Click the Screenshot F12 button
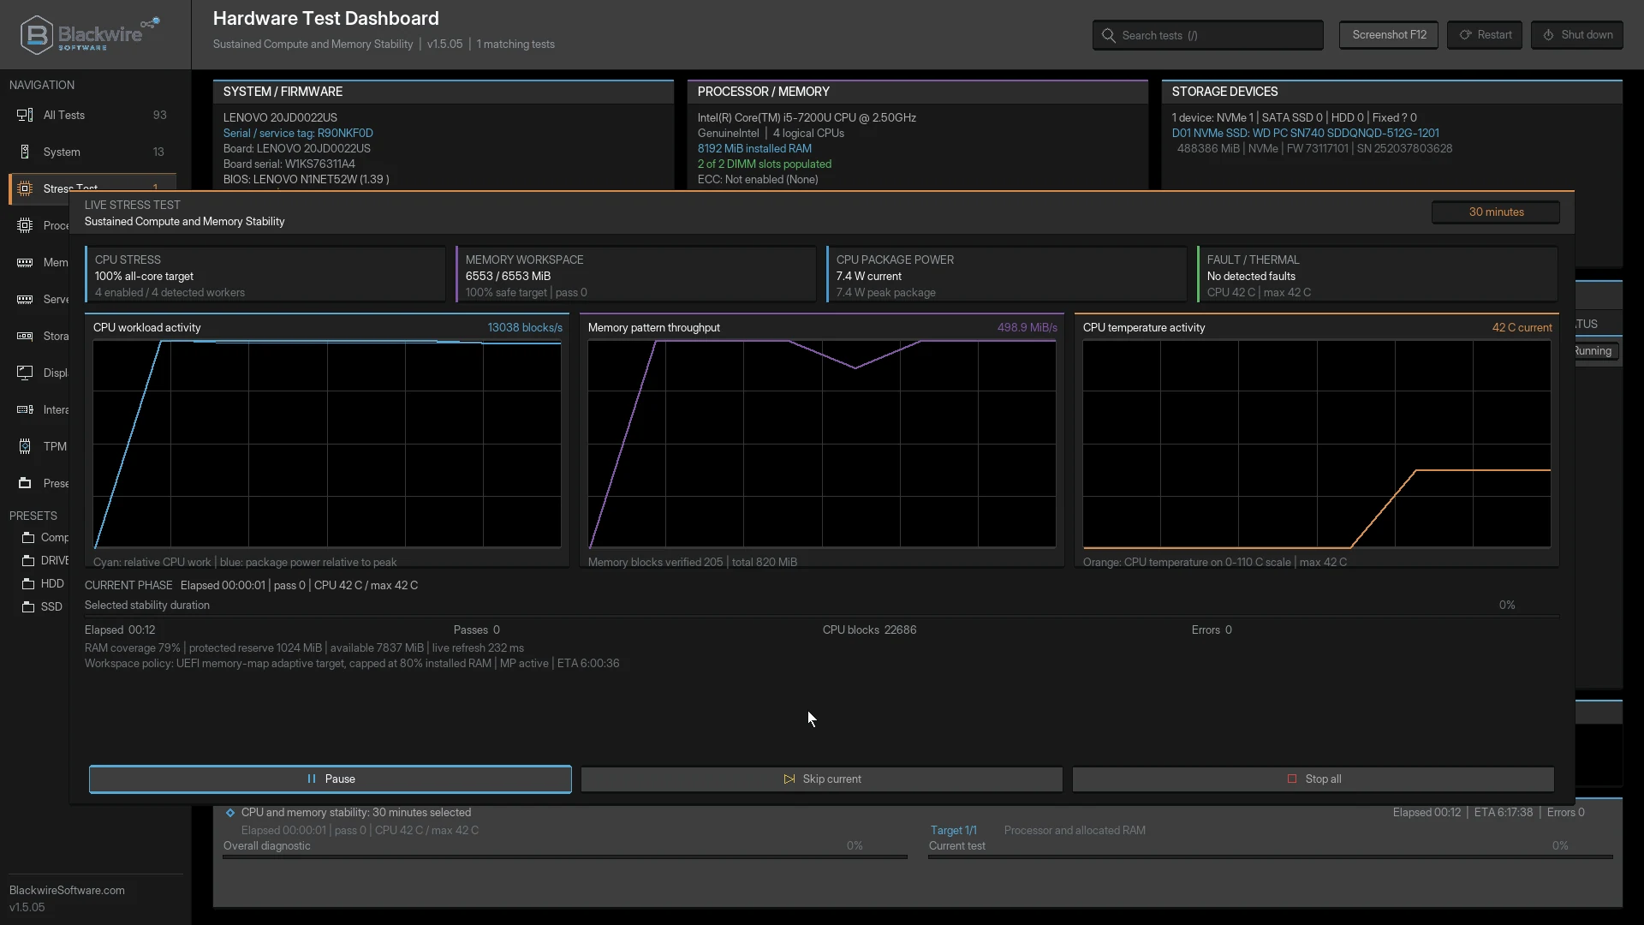Viewport: 1644px width, 925px height. (1389, 35)
